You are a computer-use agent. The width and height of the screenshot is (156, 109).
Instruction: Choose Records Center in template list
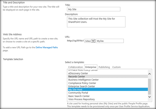[77, 76]
